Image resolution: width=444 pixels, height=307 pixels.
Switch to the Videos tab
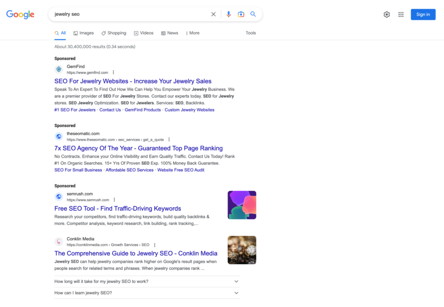coord(144,33)
